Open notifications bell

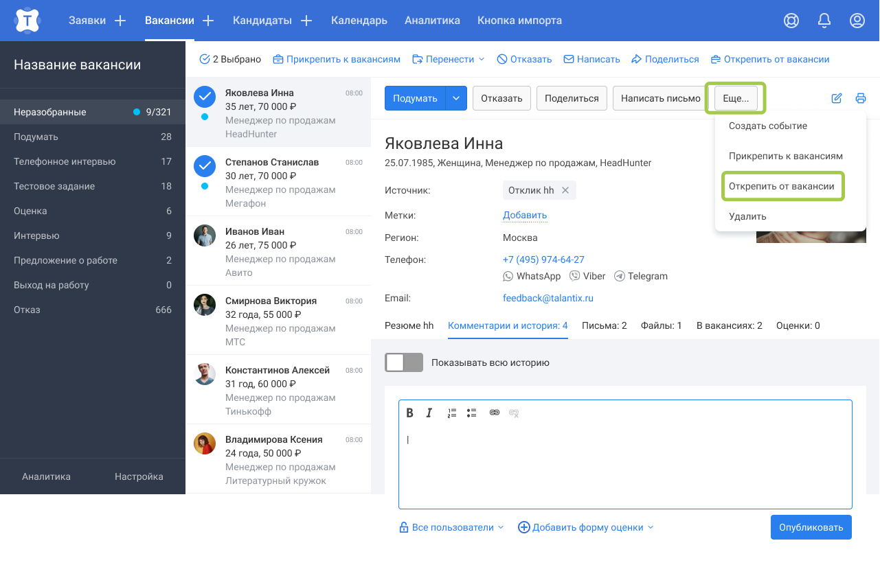[x=824, y=21]
